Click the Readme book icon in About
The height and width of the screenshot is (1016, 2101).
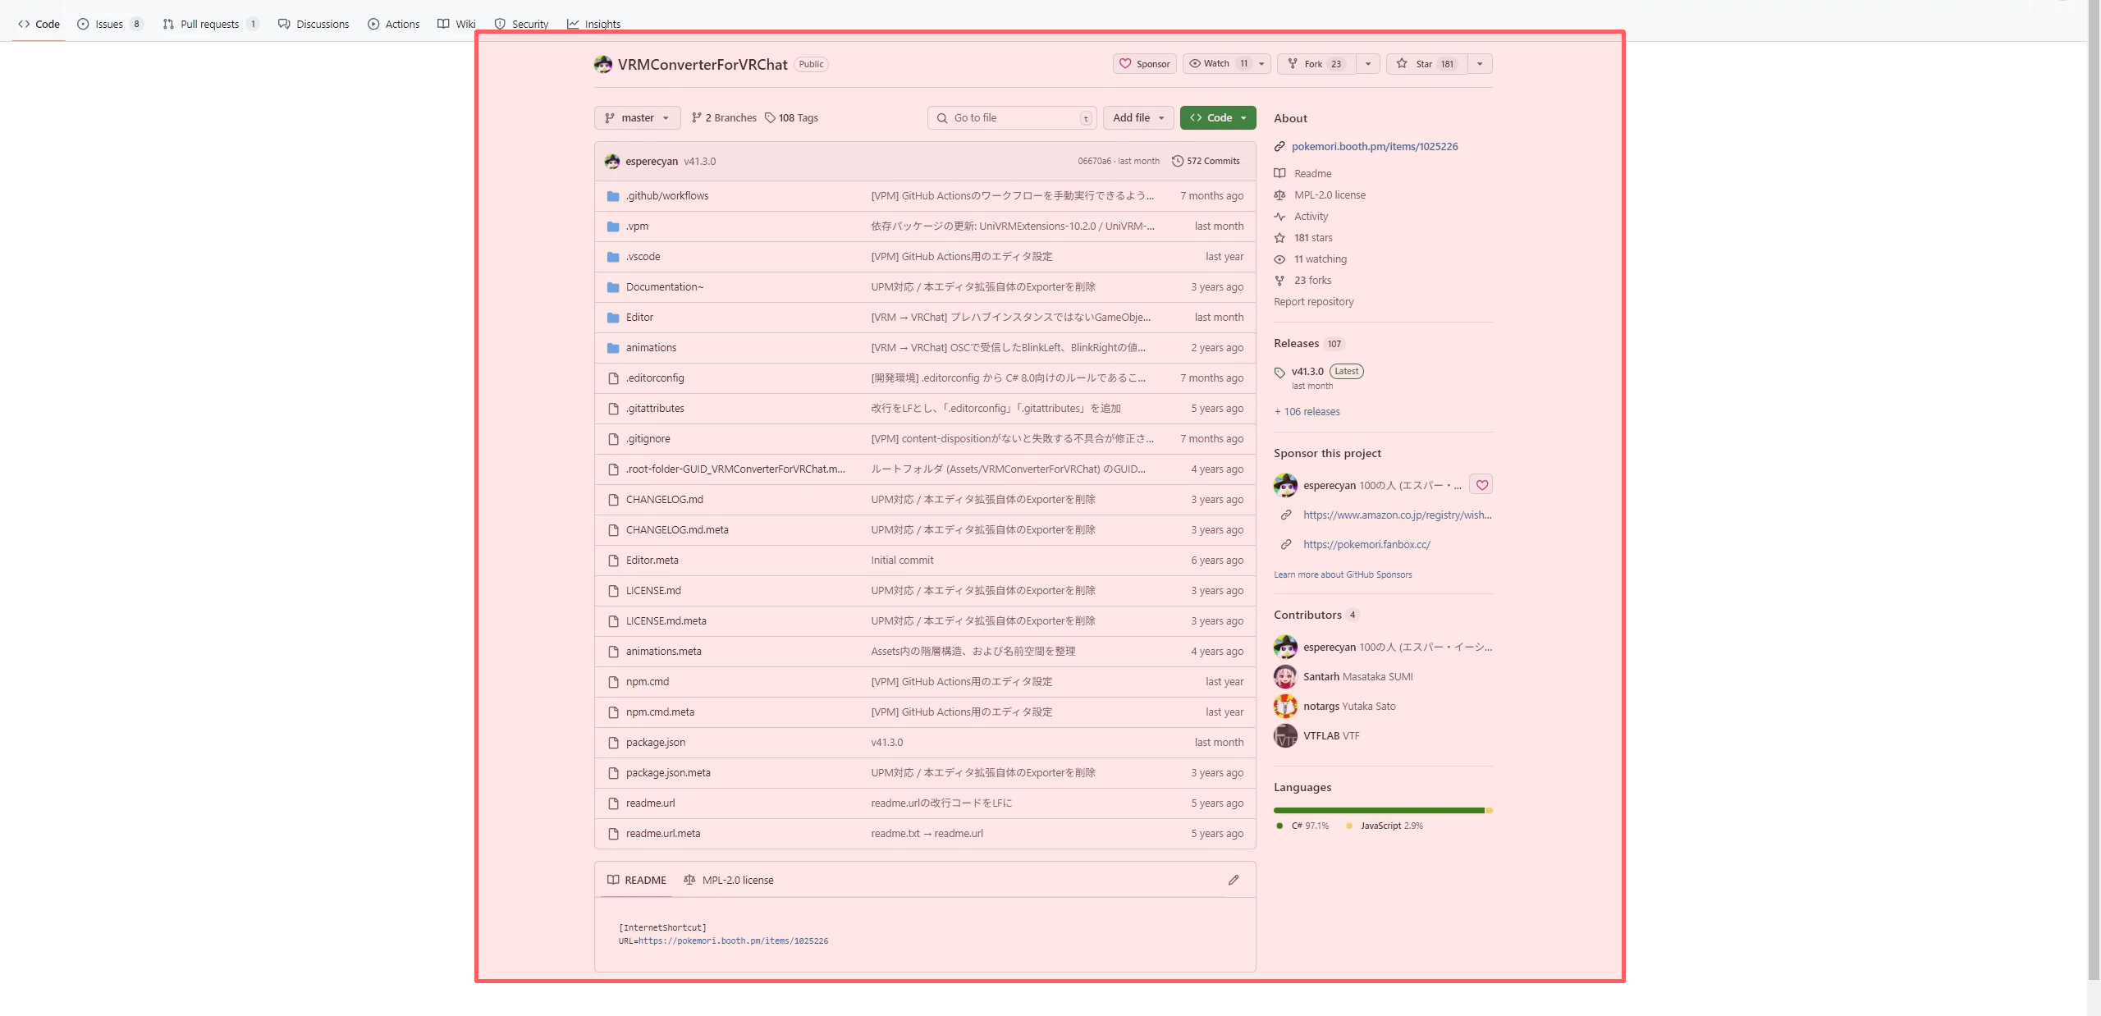pos(1279,173)
